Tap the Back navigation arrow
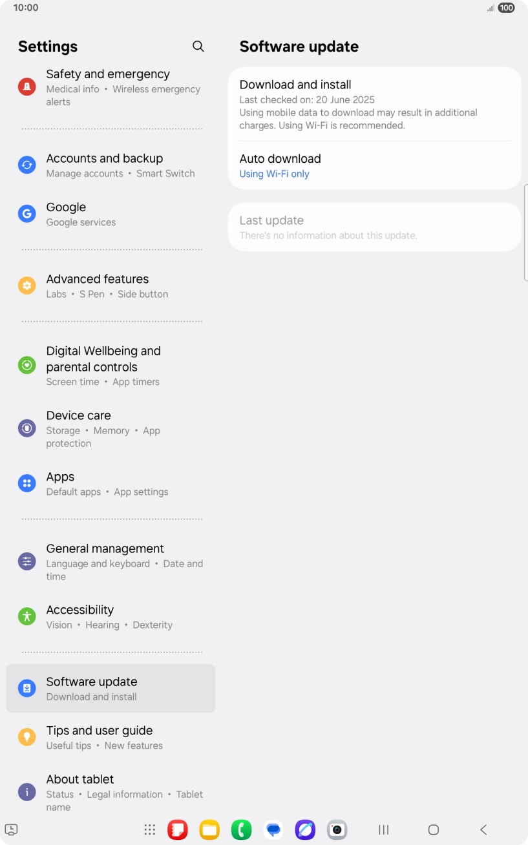Image resolution: width=528 pixels, height=845 pixels. (x=483, y=829)
